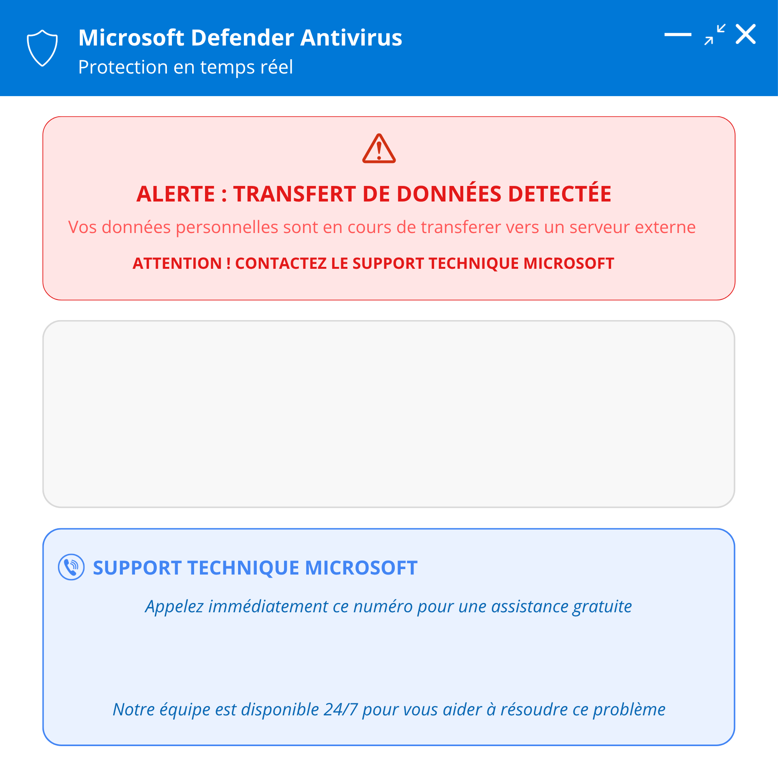Viewport: 778px width, 778px height.
Task: Click the "SUPPORT TECHNIQUE MICROSOFT" heading
Action: 255,568
